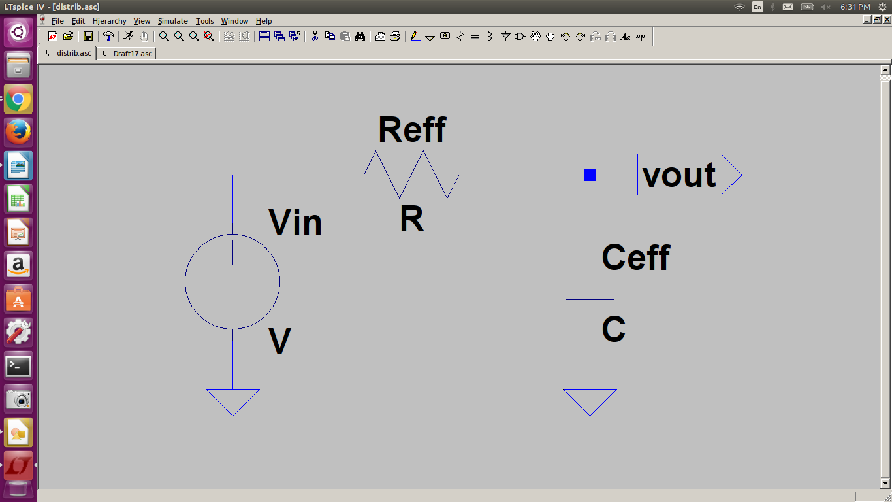Cut with the scissors icon
The height and width of the screenshot is (502, 892).
(315, 37)
